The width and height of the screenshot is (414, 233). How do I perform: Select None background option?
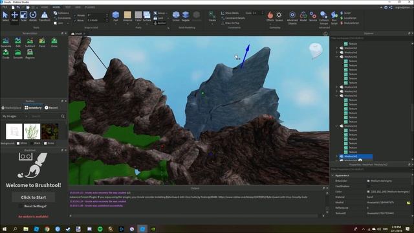click(45, 143)
